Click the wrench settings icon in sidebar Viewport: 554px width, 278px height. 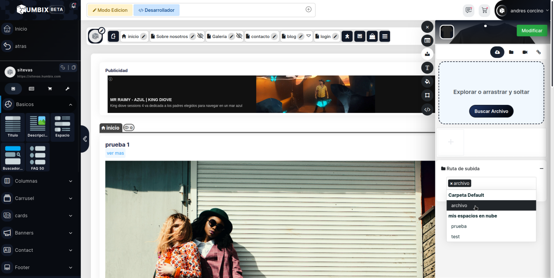click(x=68, y=89)
